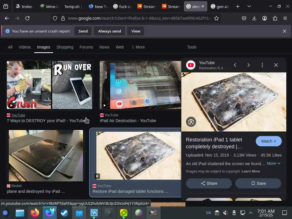Open Steam from the taskbar

(64, 213)
